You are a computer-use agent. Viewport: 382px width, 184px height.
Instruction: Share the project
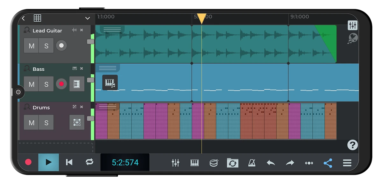pyautogui.click(x=328, y=163)
